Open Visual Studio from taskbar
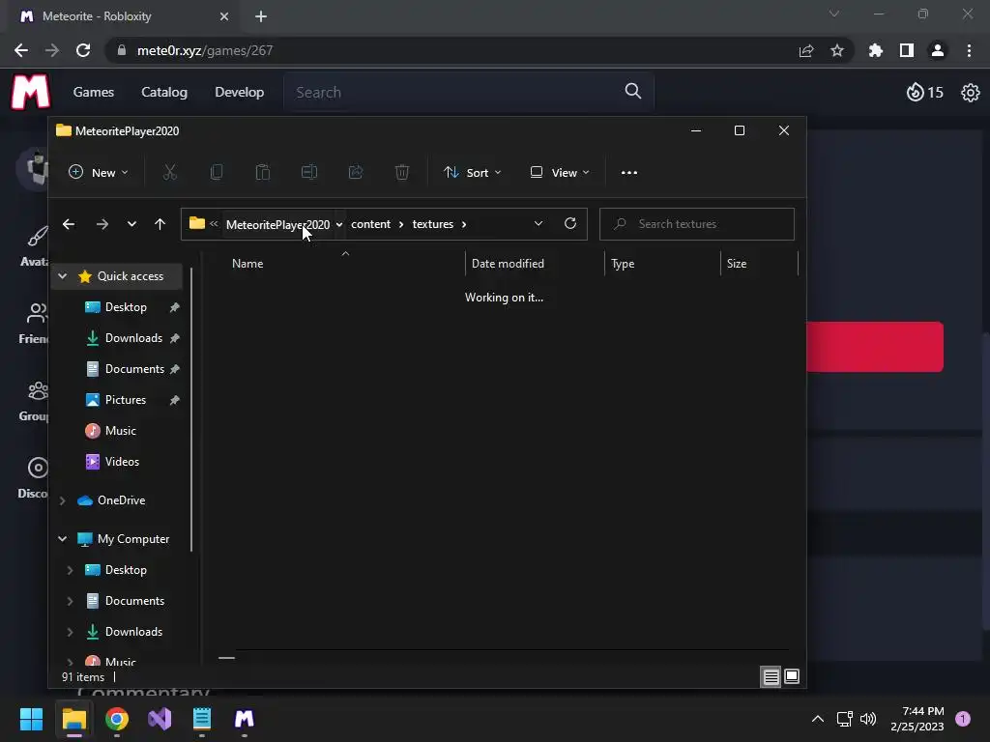 [x=160, y=719]
